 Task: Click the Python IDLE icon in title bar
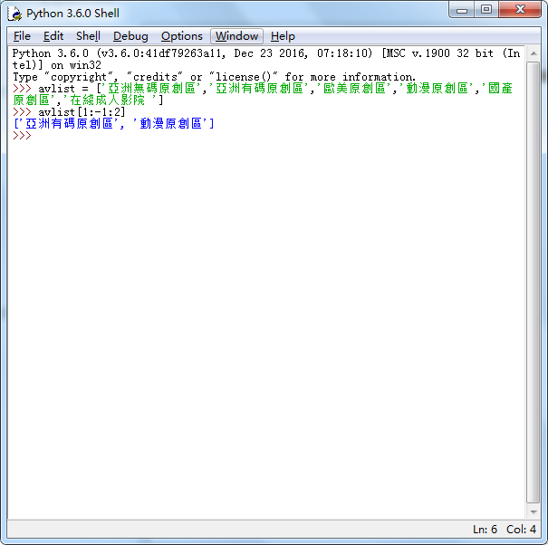14,14
